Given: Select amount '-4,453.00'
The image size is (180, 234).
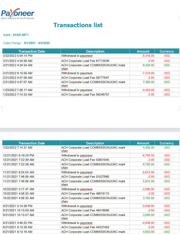Looking at the screenshot, I should click(x=148, y=90).
